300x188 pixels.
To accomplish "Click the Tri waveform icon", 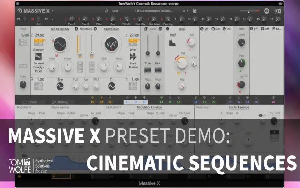I will [x=111, y=87].
